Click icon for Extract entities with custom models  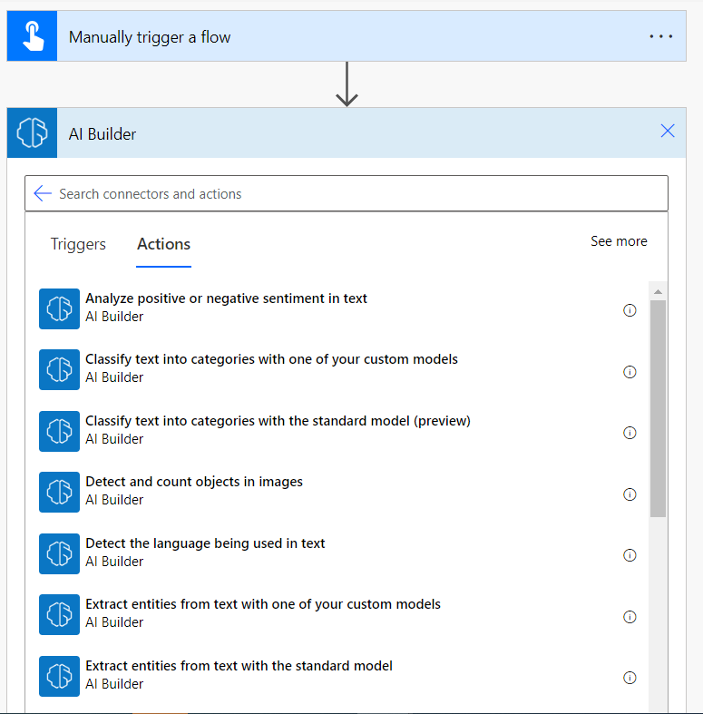coord(59,615)
